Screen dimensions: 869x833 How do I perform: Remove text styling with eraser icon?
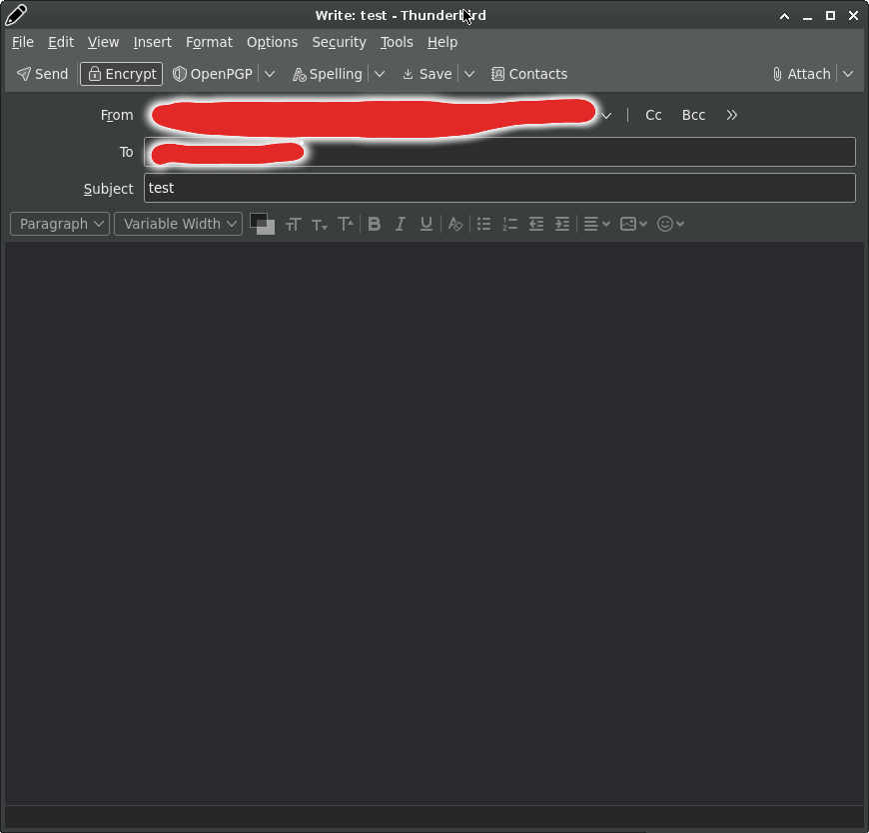tap(455, 224)
